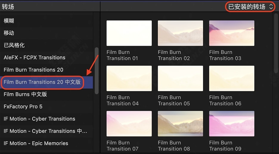Click the Film Burn Transition 07 label
Screen dimensions: 279x154
coord(123,146)
